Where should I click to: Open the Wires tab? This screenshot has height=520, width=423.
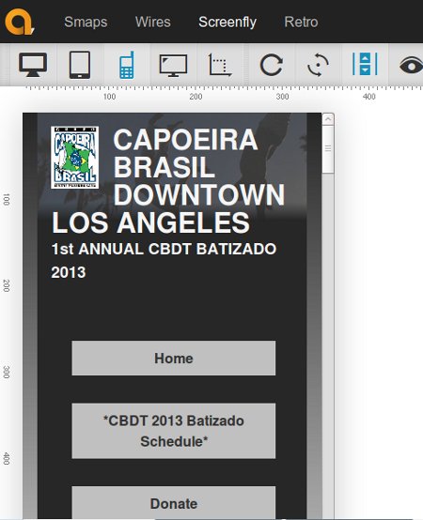[152, 23]
